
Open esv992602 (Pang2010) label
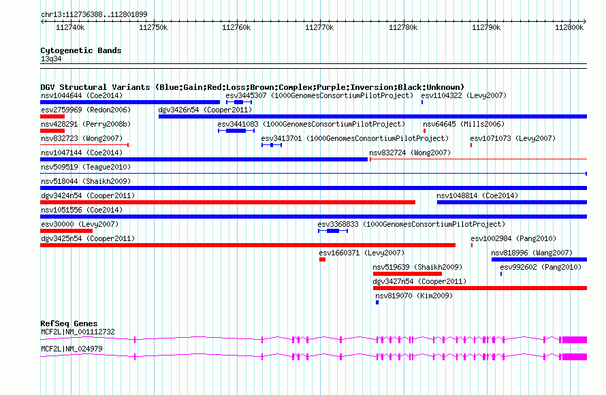(541, 267)
